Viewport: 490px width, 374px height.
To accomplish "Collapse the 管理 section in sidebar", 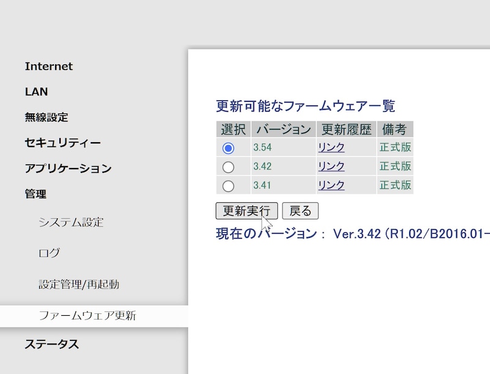I will click(x=36, y=194).
